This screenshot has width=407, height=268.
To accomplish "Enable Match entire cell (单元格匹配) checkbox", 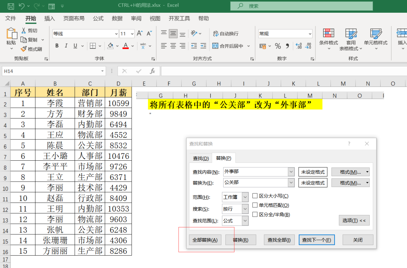I will click(x=255, y=205).
